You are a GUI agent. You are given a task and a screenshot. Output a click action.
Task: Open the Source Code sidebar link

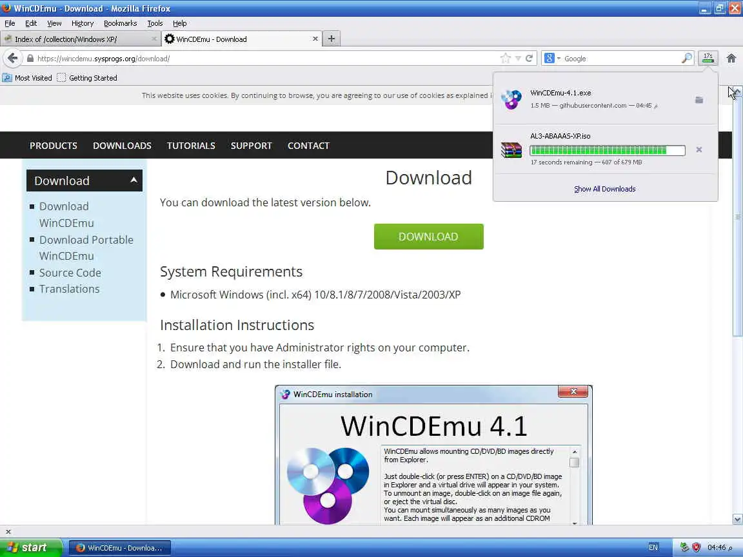[x=70, y=273]
